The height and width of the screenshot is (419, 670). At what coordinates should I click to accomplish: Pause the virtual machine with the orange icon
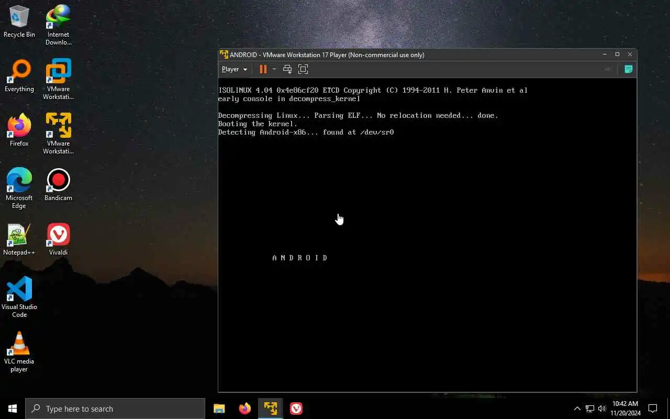(x=263, y=69)
